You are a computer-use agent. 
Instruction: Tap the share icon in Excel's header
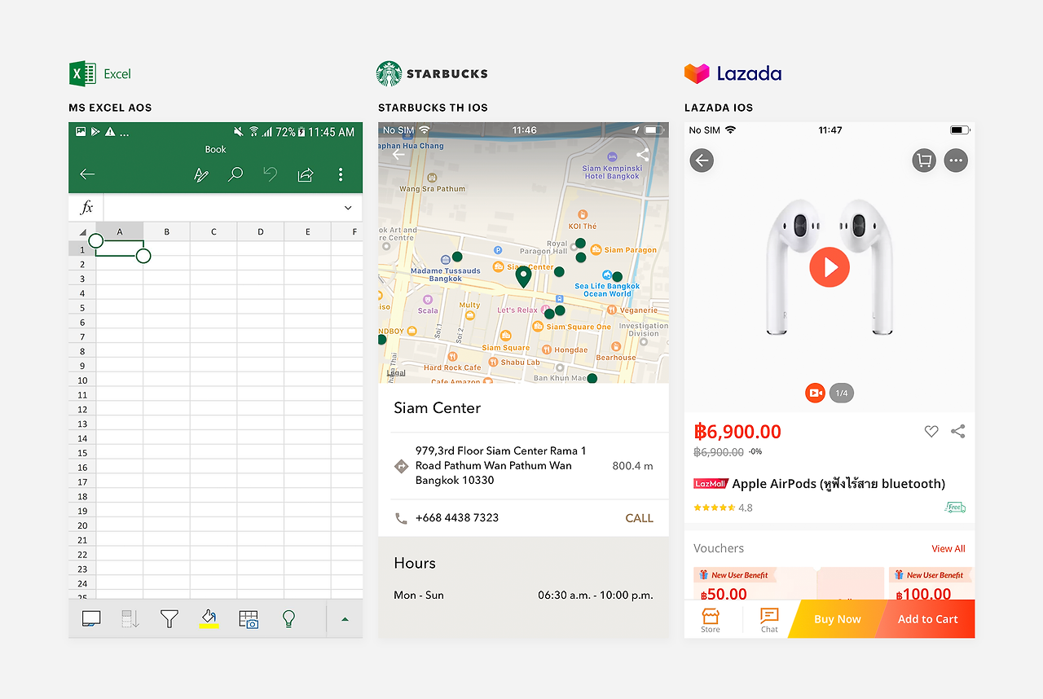pos(306,174)
